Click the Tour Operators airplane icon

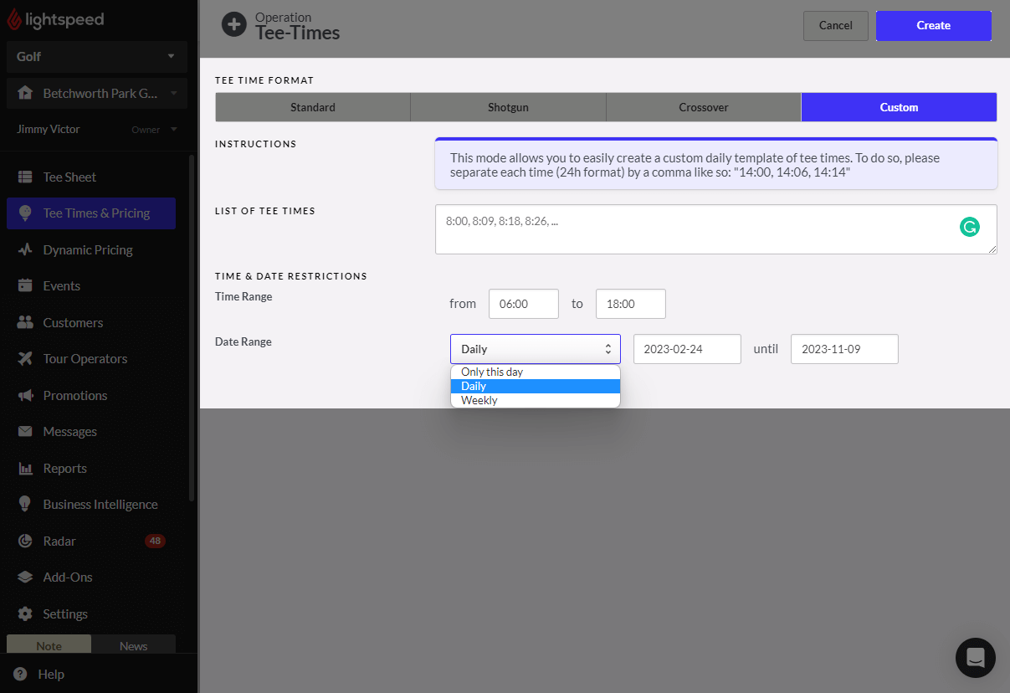26,358
